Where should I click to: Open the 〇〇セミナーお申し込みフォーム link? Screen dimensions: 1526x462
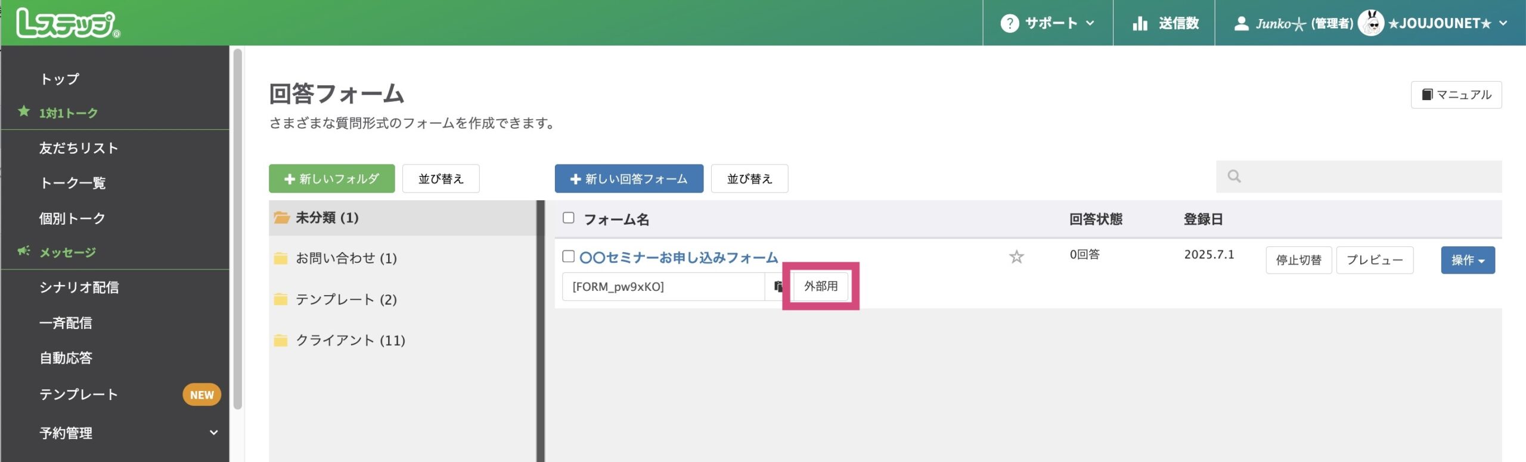coord(678,257)
